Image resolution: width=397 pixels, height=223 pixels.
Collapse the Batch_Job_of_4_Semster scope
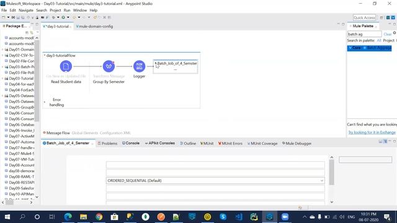click(156, 63)
